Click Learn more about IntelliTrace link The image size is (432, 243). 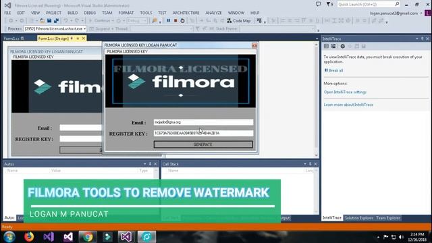(x=348, y=105)
